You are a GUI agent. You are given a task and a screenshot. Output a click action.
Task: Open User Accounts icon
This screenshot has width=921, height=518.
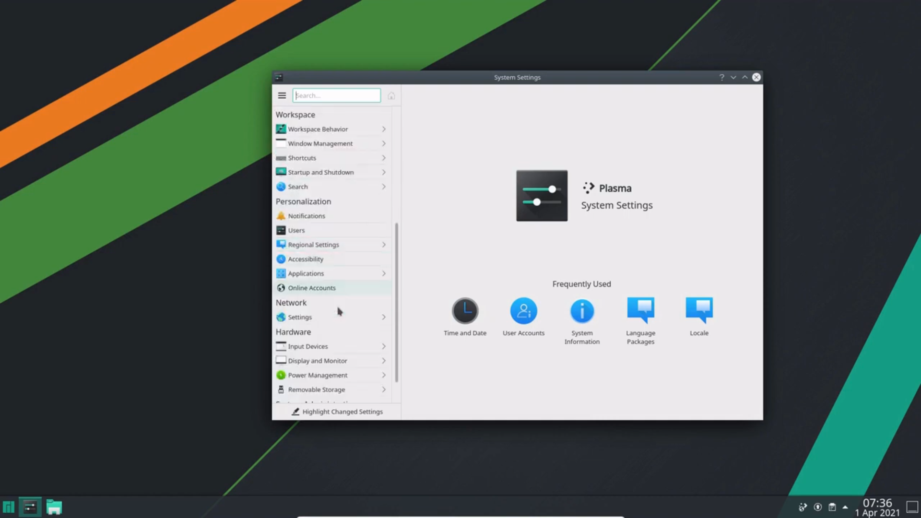pos(523,311)
